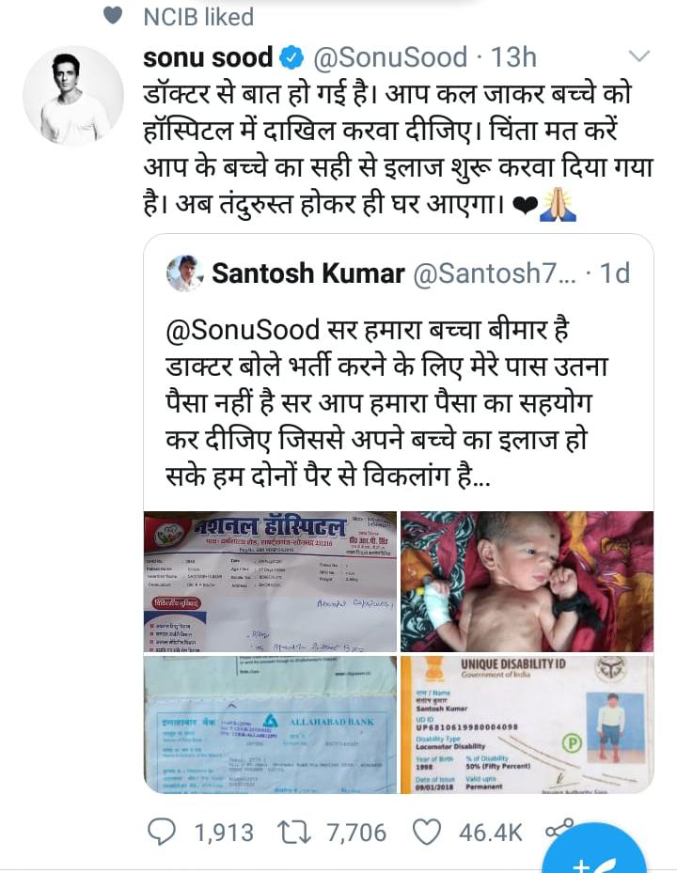Open the quoted tweet Hindi text body

(387, 403)
